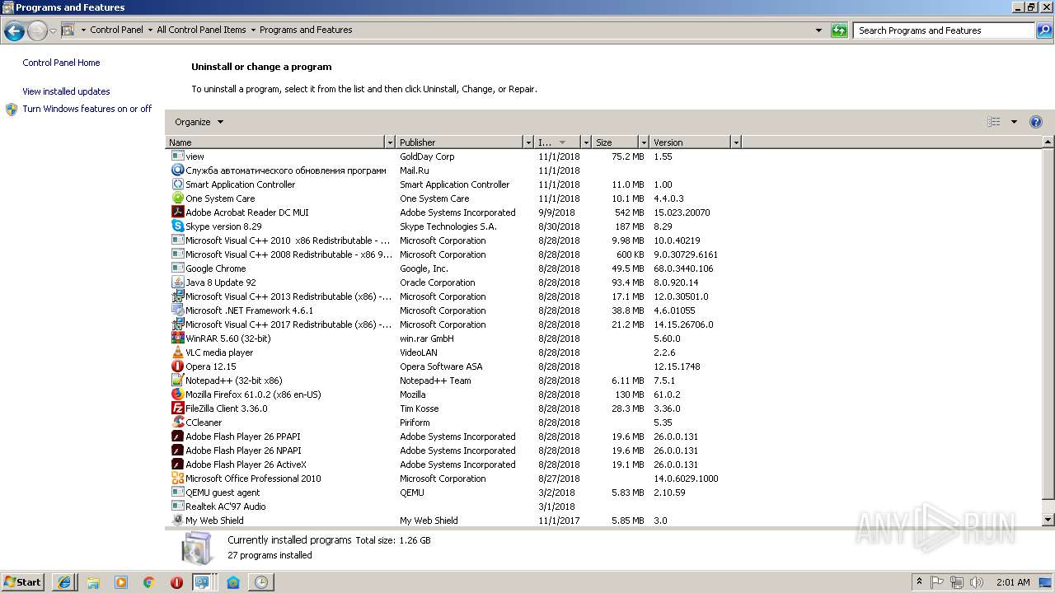
Task: Open the Version column filter dropdown
Action: coord(736,142)
